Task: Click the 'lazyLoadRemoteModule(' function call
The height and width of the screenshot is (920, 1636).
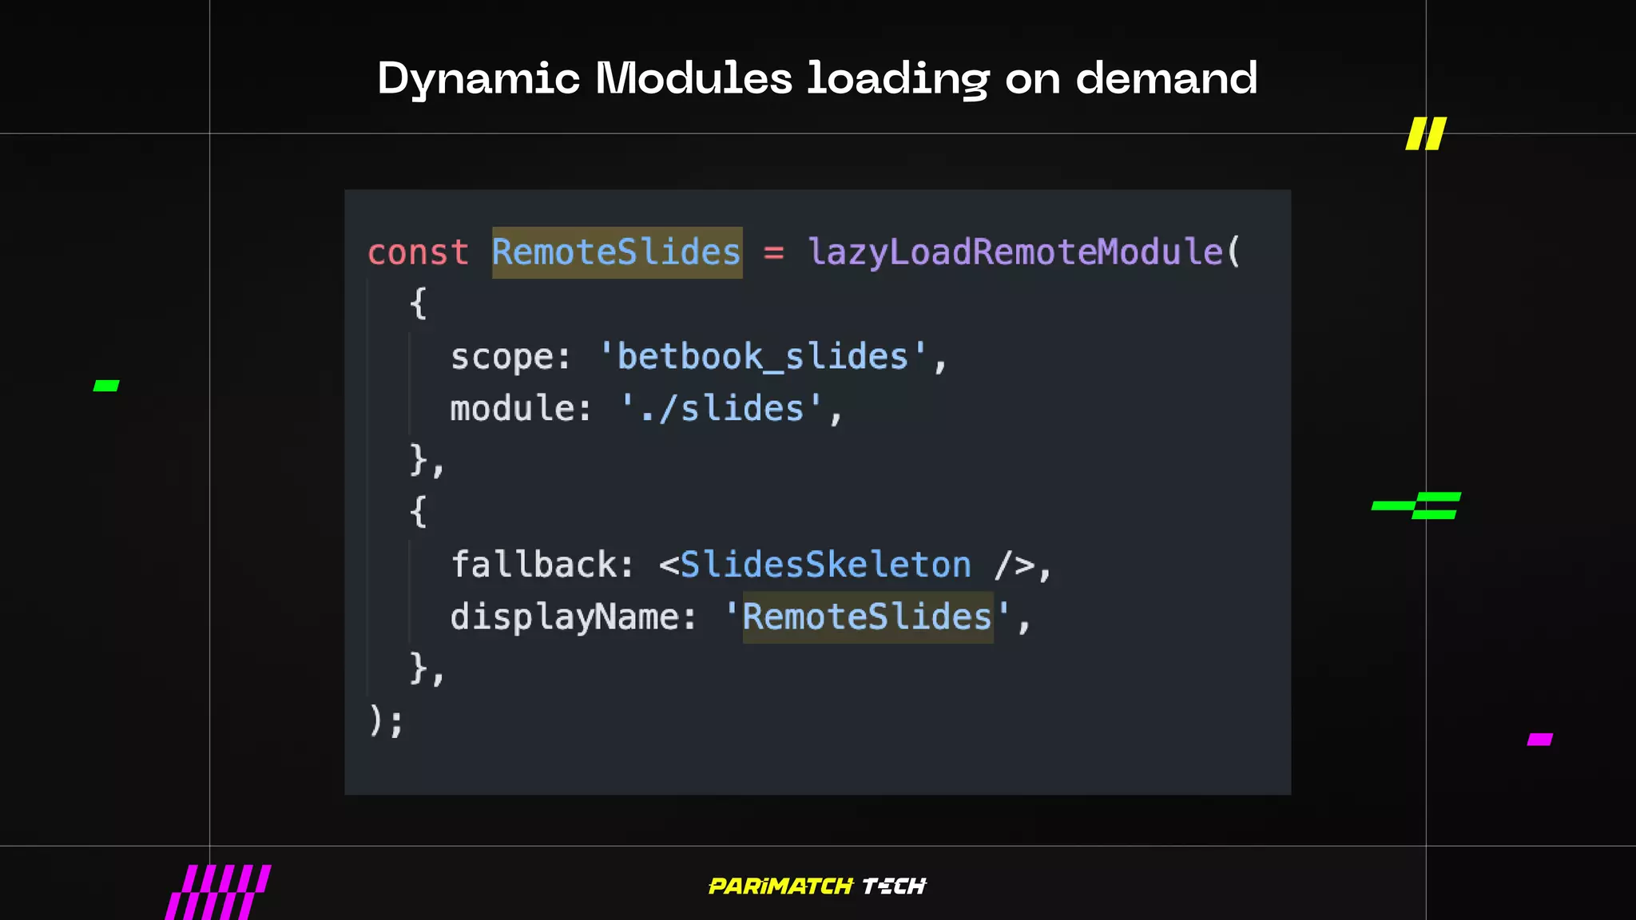Action: (1024, 253)
